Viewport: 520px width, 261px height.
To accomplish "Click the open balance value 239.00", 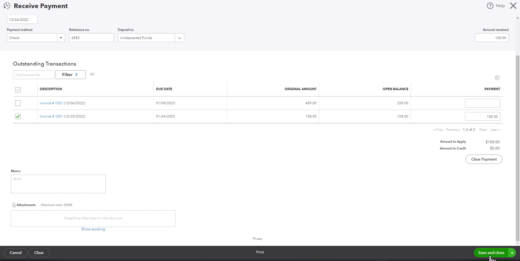I will coord(402,103).
